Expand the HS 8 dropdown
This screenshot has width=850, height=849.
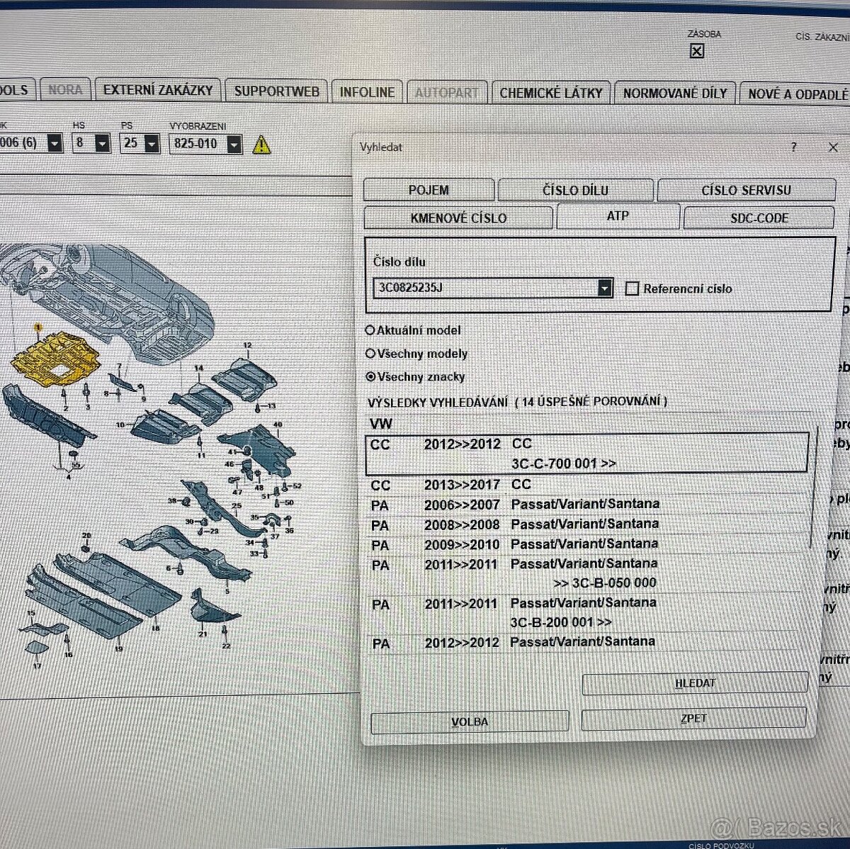click(103, 144)
